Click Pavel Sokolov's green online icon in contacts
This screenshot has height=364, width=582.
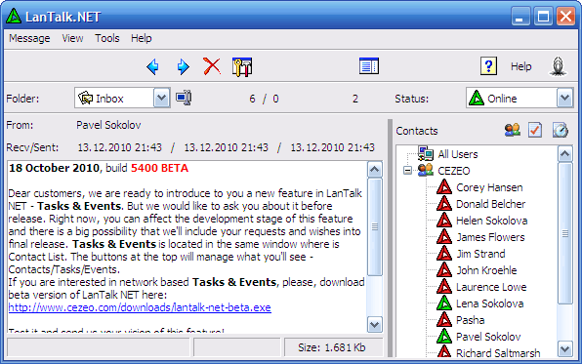tap(444, 336)
